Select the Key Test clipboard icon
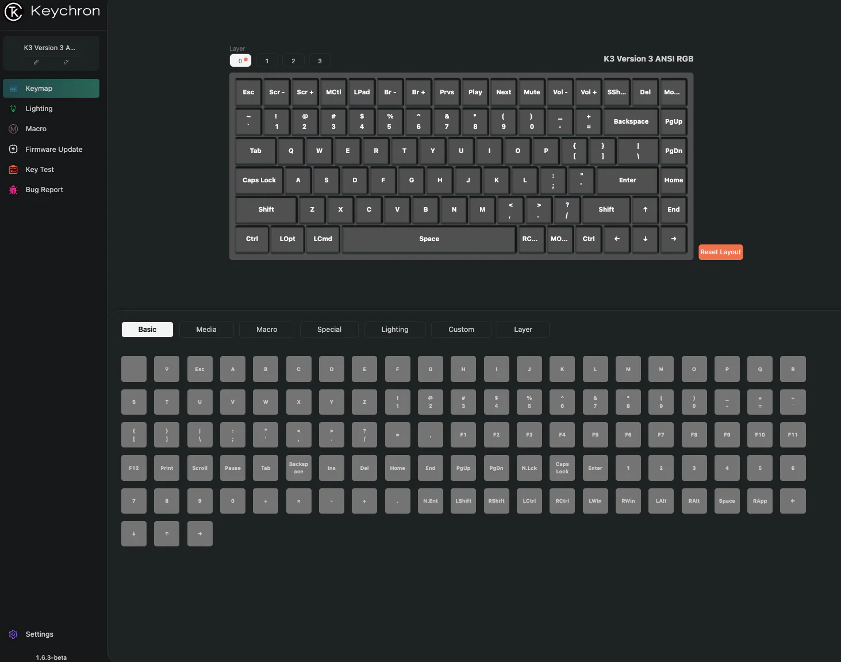This screenshot has height=662, width=841. pyautogui.click(x=13, y=169)
